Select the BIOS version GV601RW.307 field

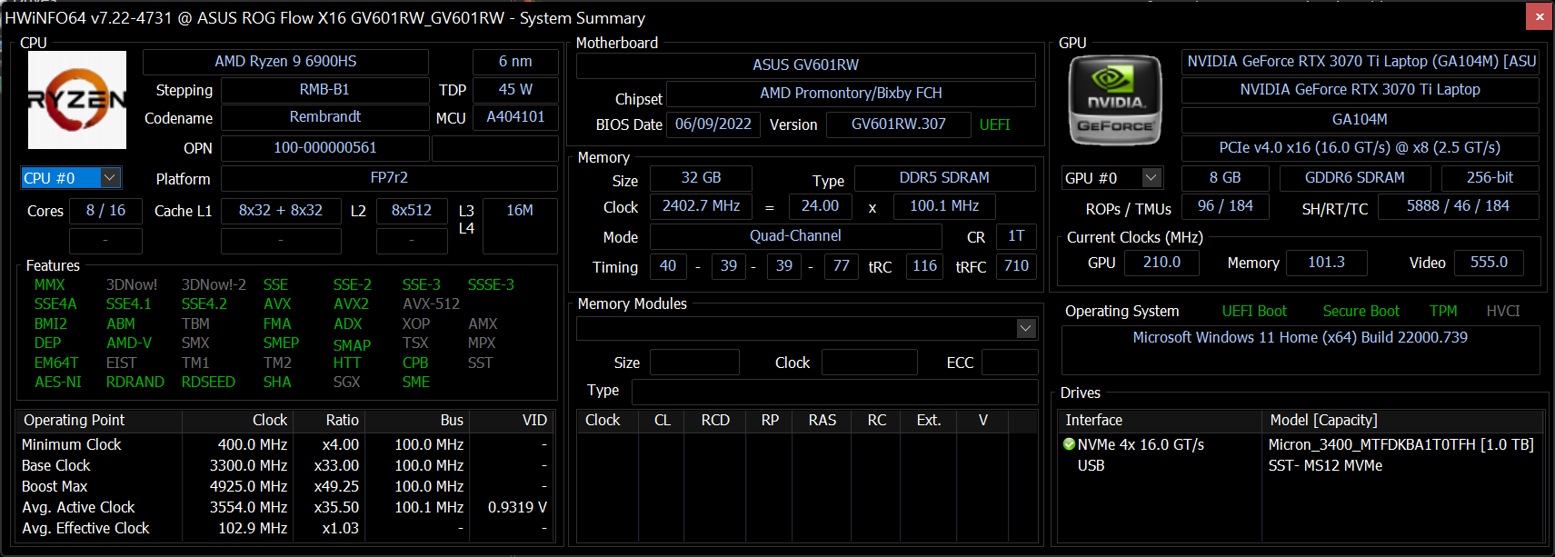(898, 124)
